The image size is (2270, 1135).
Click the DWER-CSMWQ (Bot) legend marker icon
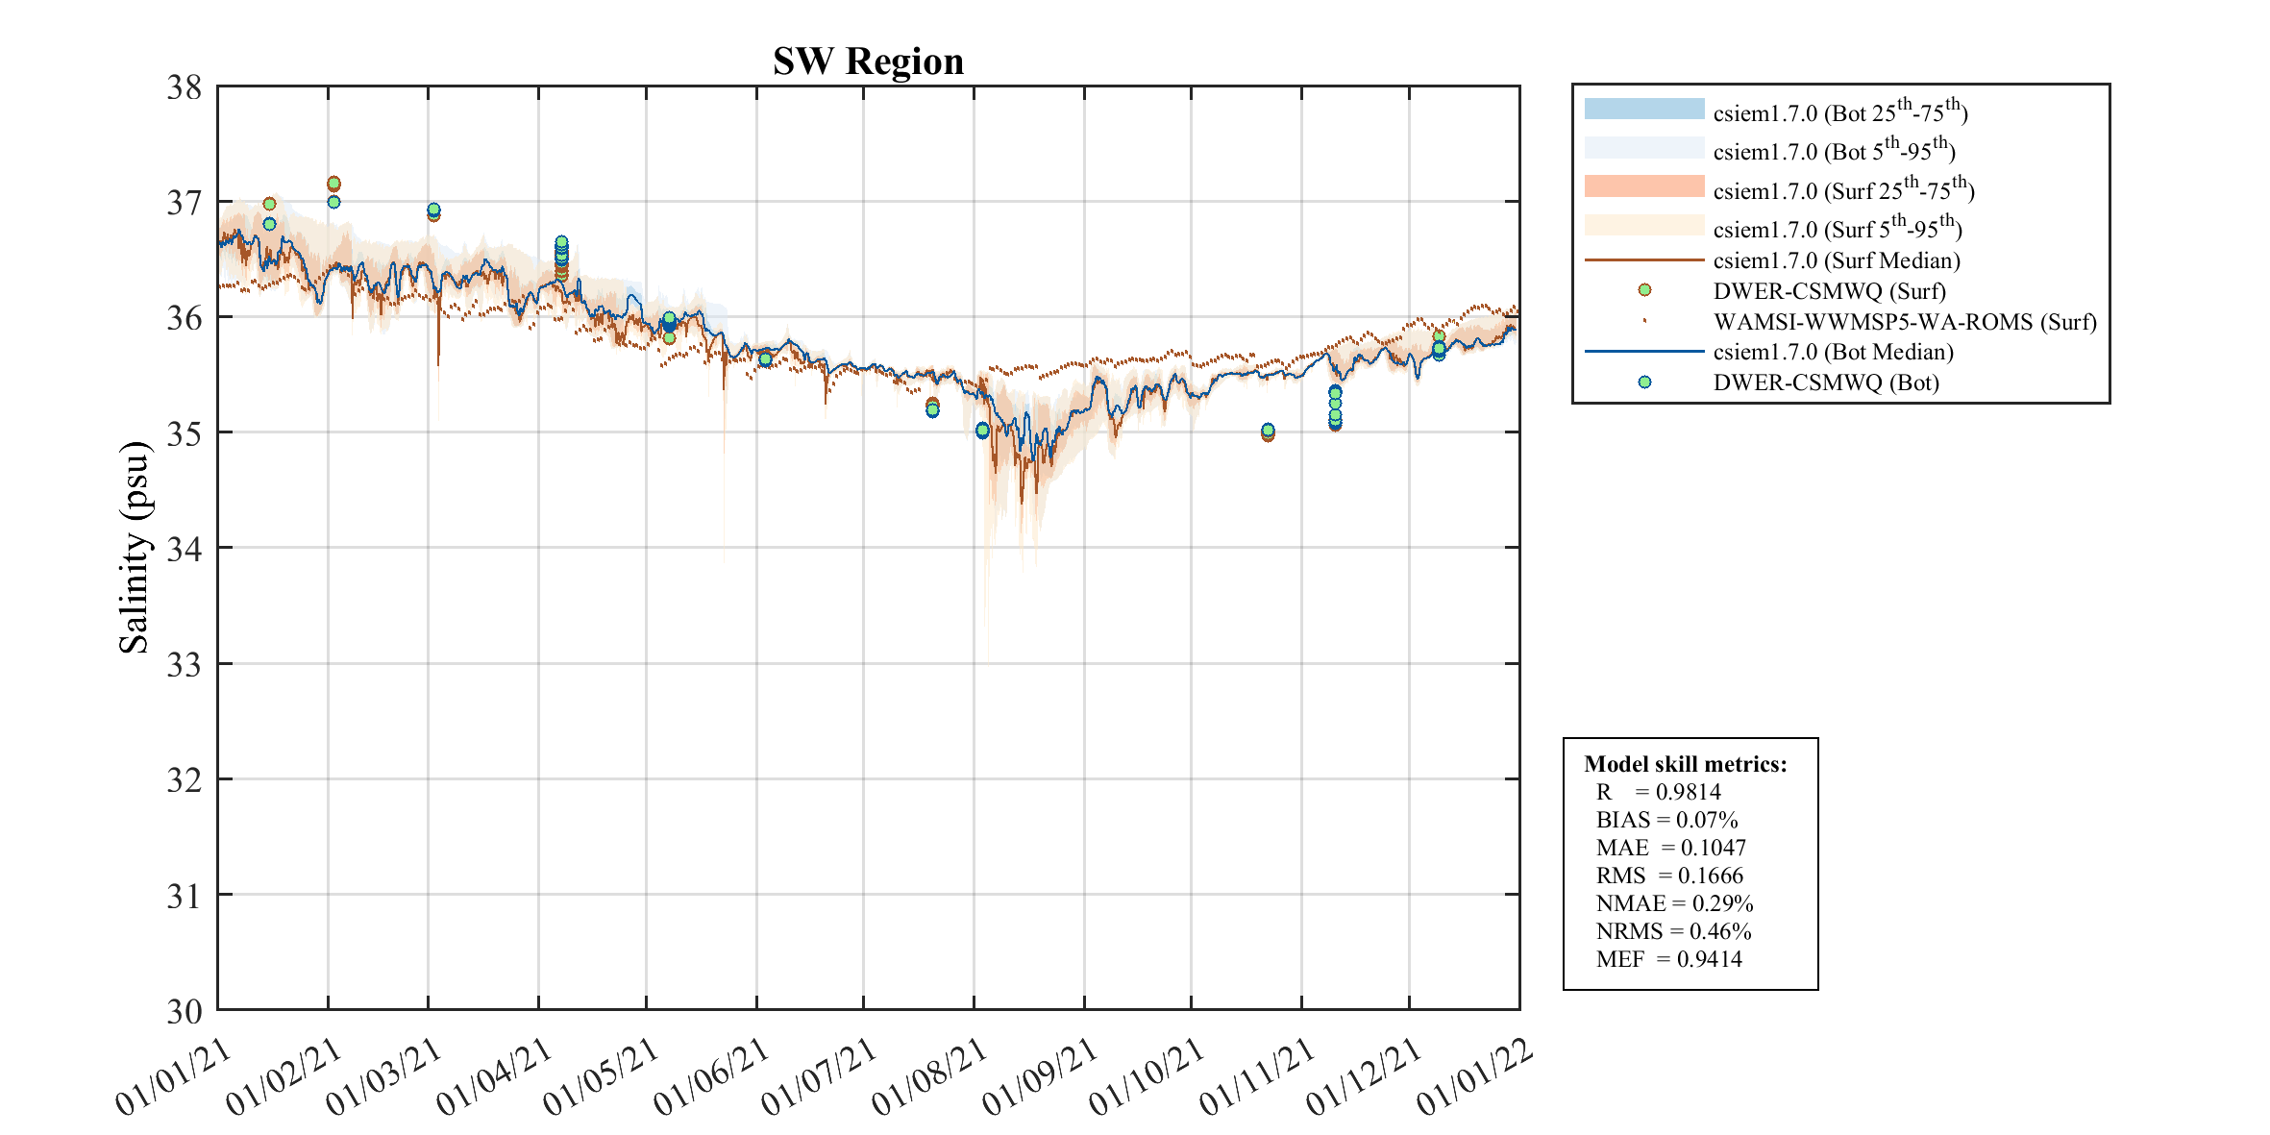coord(1644,382)
